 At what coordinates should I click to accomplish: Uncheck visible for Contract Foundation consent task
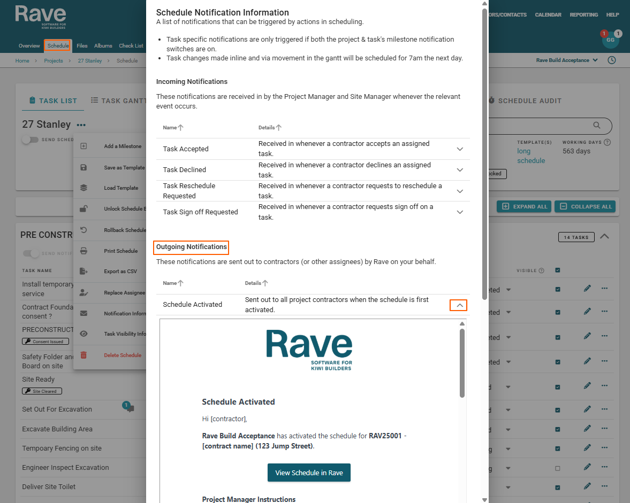(x=557, y=312)
